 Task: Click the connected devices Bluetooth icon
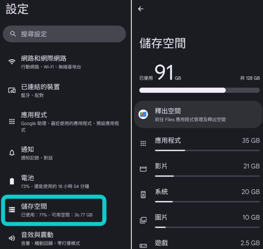coord(12,90)
